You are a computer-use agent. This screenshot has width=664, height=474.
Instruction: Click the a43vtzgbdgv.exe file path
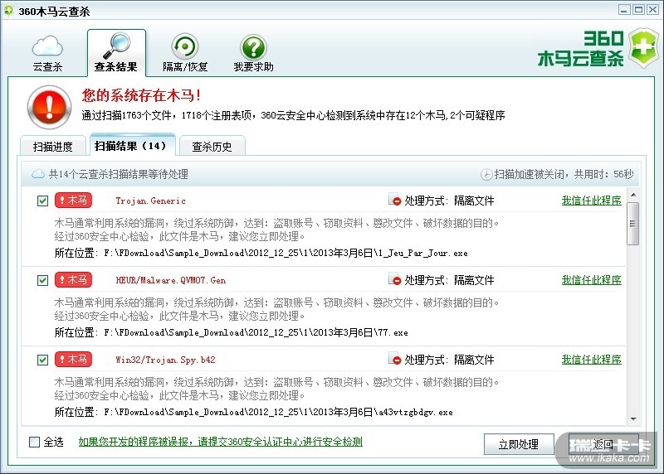click(x=278, y=413)
